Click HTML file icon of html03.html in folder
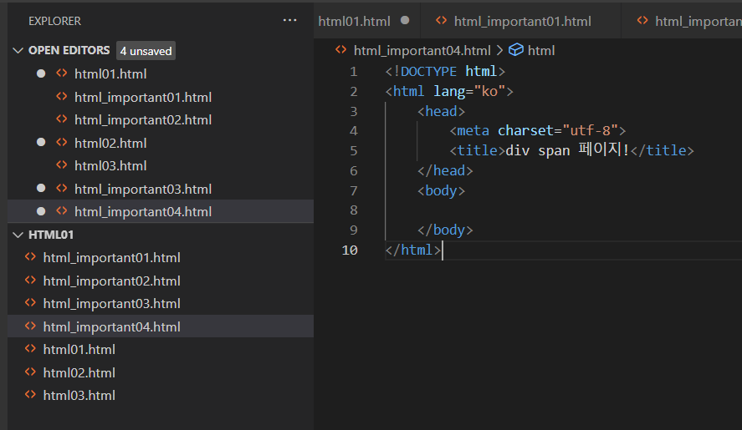This screenshot has height=430, width=742. coord(30,394)
